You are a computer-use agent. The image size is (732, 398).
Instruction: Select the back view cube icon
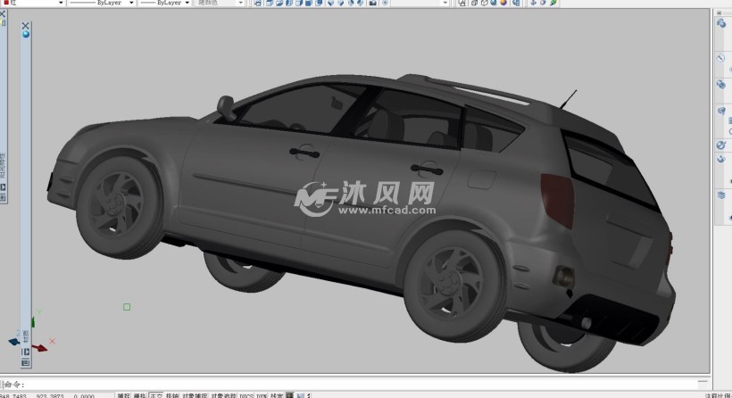tap(319, 3)
